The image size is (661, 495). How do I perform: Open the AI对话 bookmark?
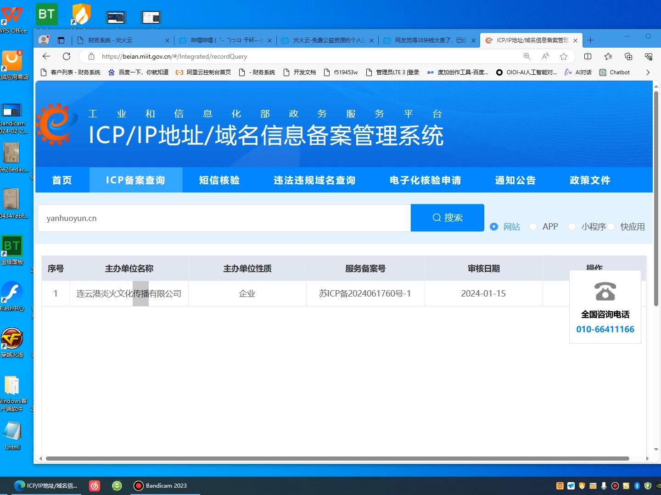click(x=578, y=72)
